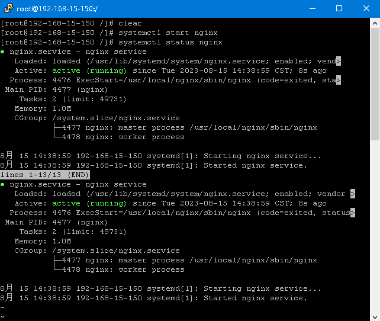Click last 'Started nginx service.' log line
This screenshot has width=380, height=321.
pyautogui.click(x=154, y=298)
